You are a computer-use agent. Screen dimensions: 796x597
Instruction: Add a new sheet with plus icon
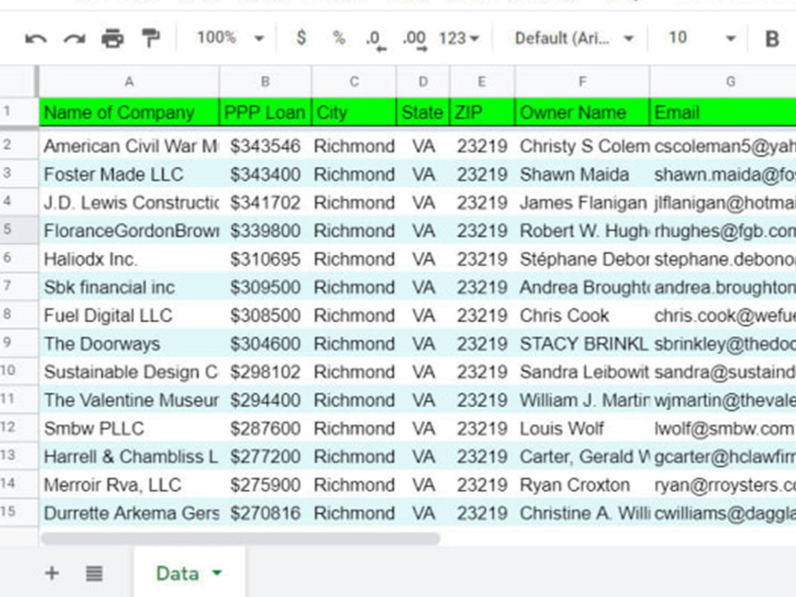(52, 573)
